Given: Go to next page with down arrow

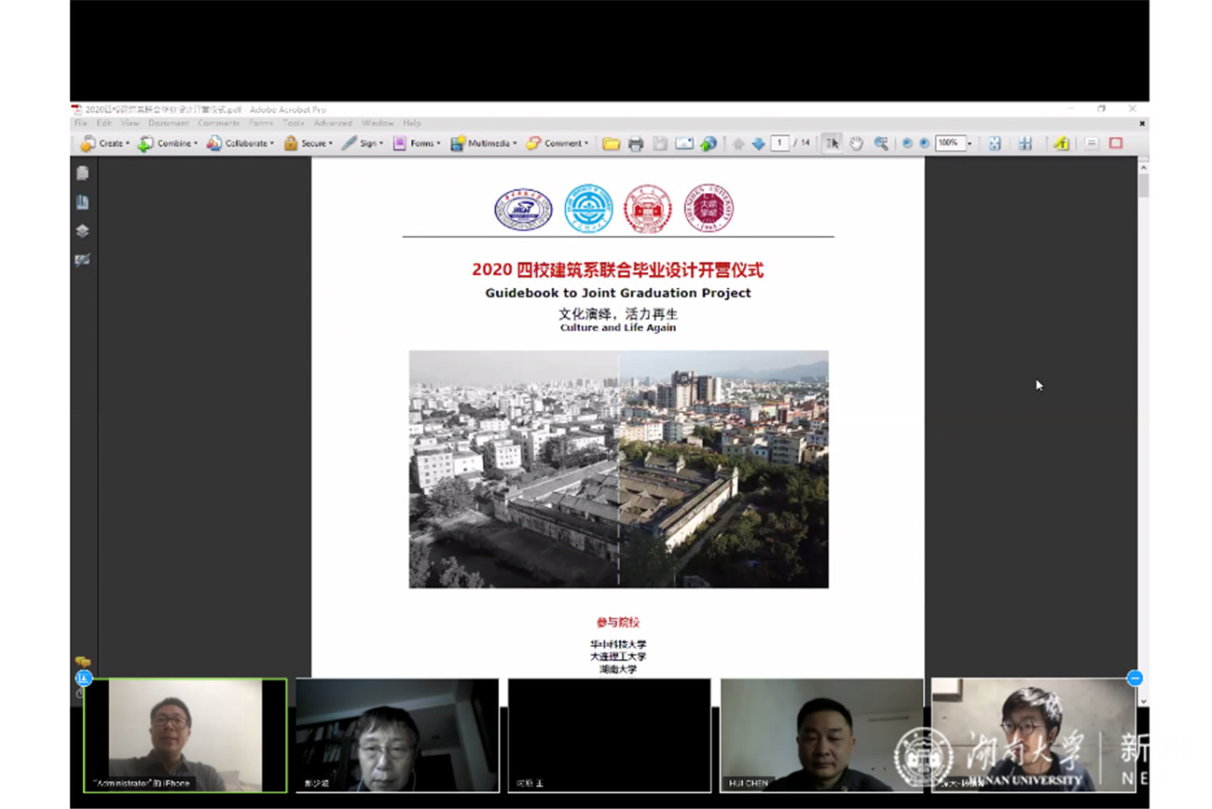Looking at the screenshot, I should [x=758, y=144].
